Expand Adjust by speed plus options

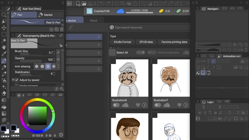point(13,80)
